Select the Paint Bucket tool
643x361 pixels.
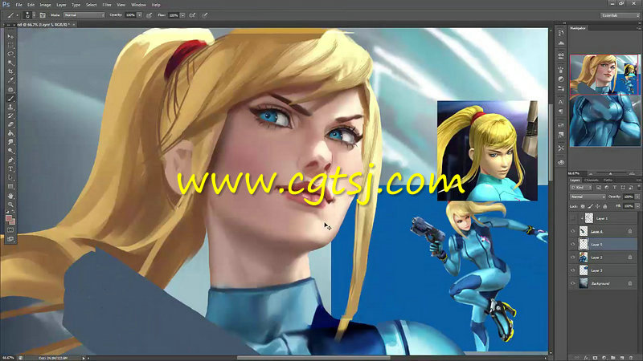coord(10,133)
